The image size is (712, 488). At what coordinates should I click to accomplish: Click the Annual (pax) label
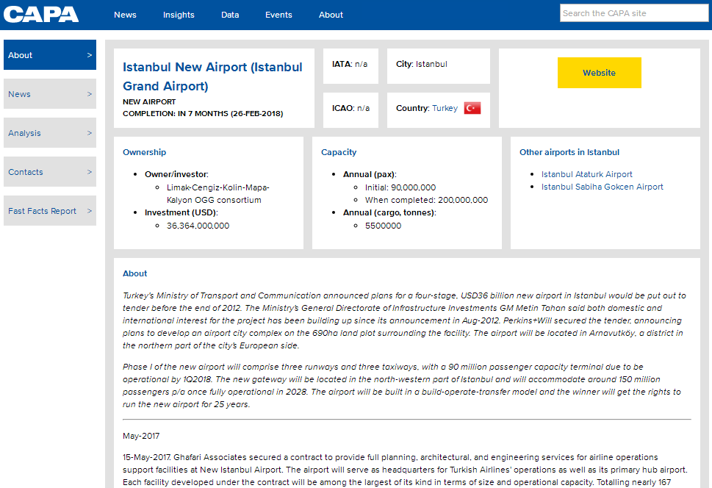370,174
